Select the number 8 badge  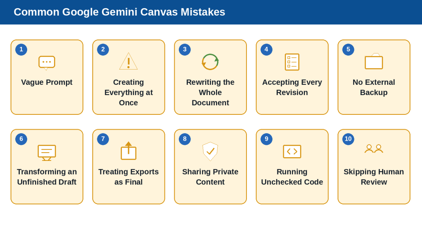[185, 139]
